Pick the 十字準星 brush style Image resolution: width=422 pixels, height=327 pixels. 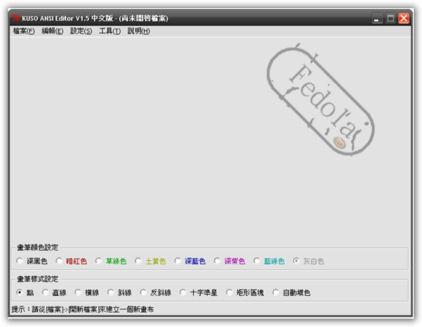coord(183,293)
